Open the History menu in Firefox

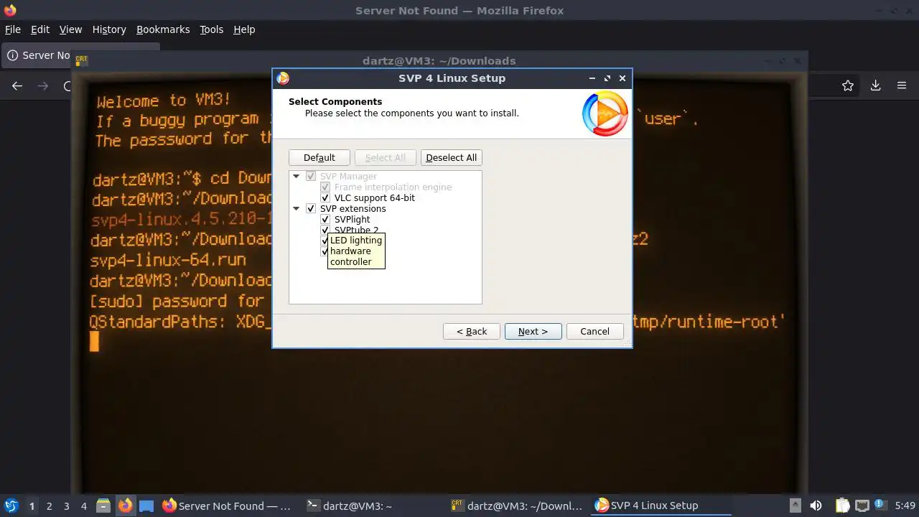[109, 29]
